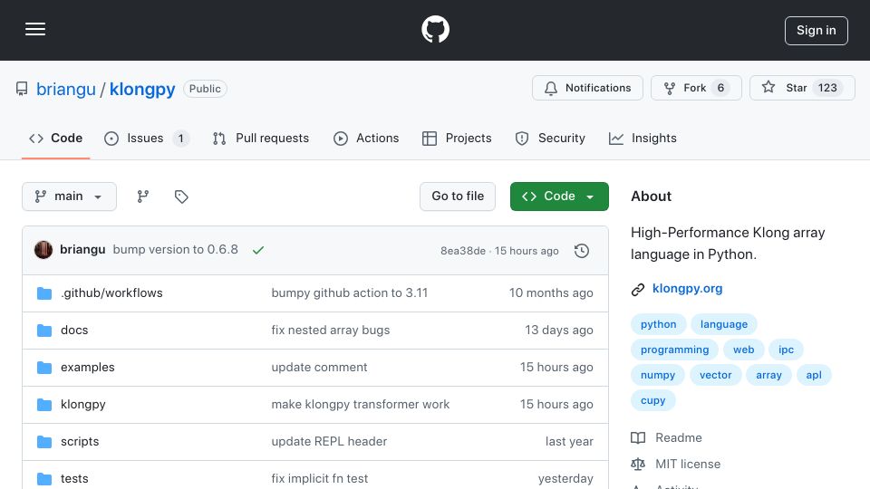Open commit 'fix implicit fn test'
This screenshot has height=489, width=870.
pos(320,478)
